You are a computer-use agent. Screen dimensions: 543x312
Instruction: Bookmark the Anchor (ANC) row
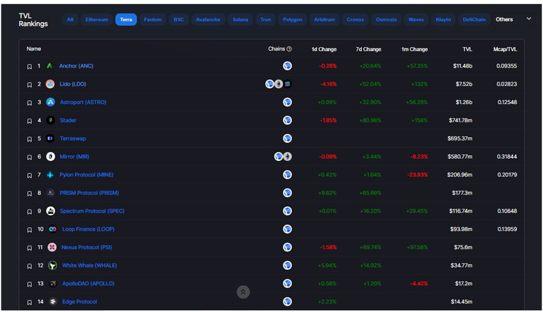point(29,66)
